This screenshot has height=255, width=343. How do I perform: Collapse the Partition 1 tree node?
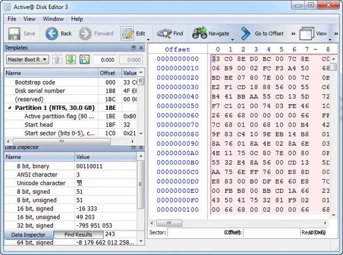click(9, 108)
